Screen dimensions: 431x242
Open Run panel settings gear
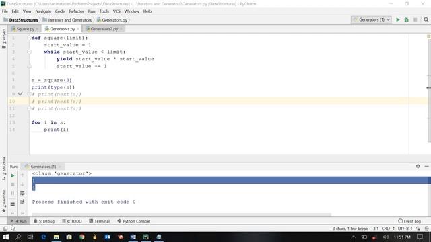(x=418, y=166)
